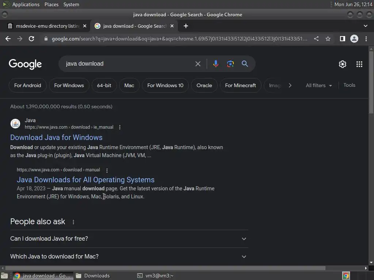Click the java download search input field
Screen dimensions: 374x280
(129, 64)
